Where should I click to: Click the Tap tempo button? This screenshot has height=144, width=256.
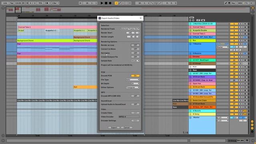coord(12,3)
